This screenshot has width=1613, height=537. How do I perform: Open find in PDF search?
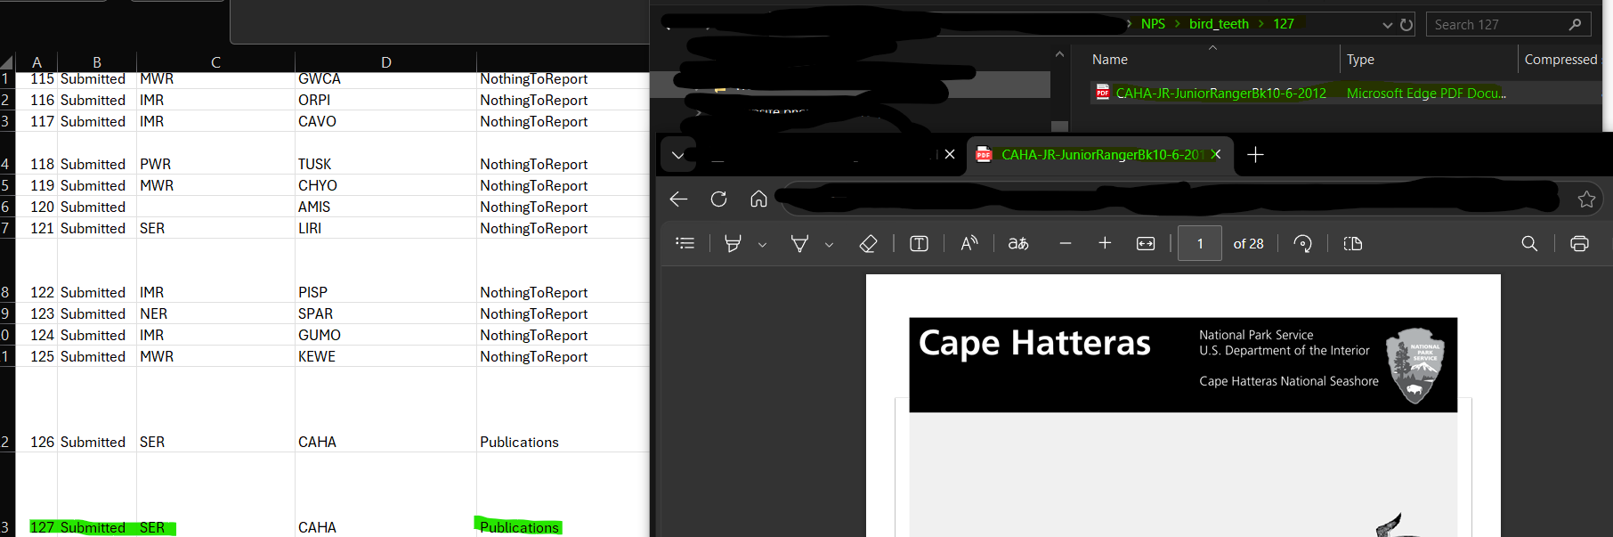pos(1529,243)
